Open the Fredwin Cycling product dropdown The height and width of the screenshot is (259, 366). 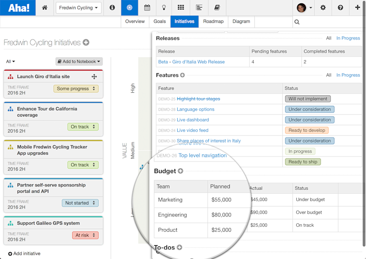(x=79, y=8)
